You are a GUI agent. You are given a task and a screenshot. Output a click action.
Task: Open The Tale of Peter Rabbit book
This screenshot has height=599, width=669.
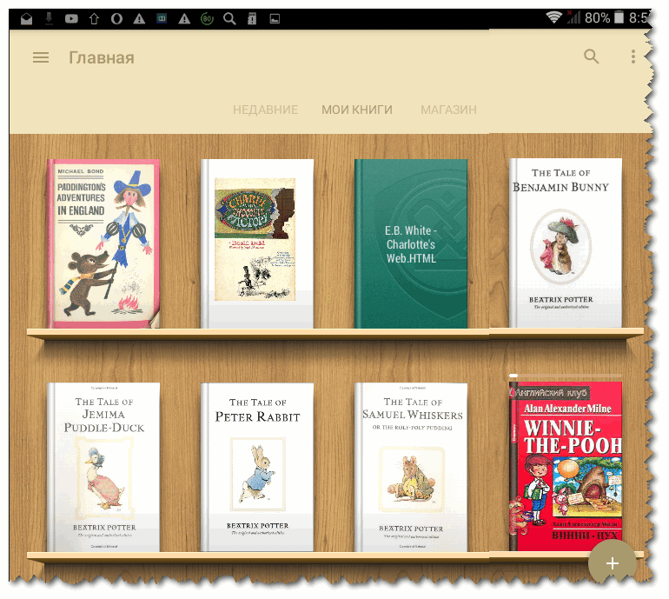[x=257, y=467]
